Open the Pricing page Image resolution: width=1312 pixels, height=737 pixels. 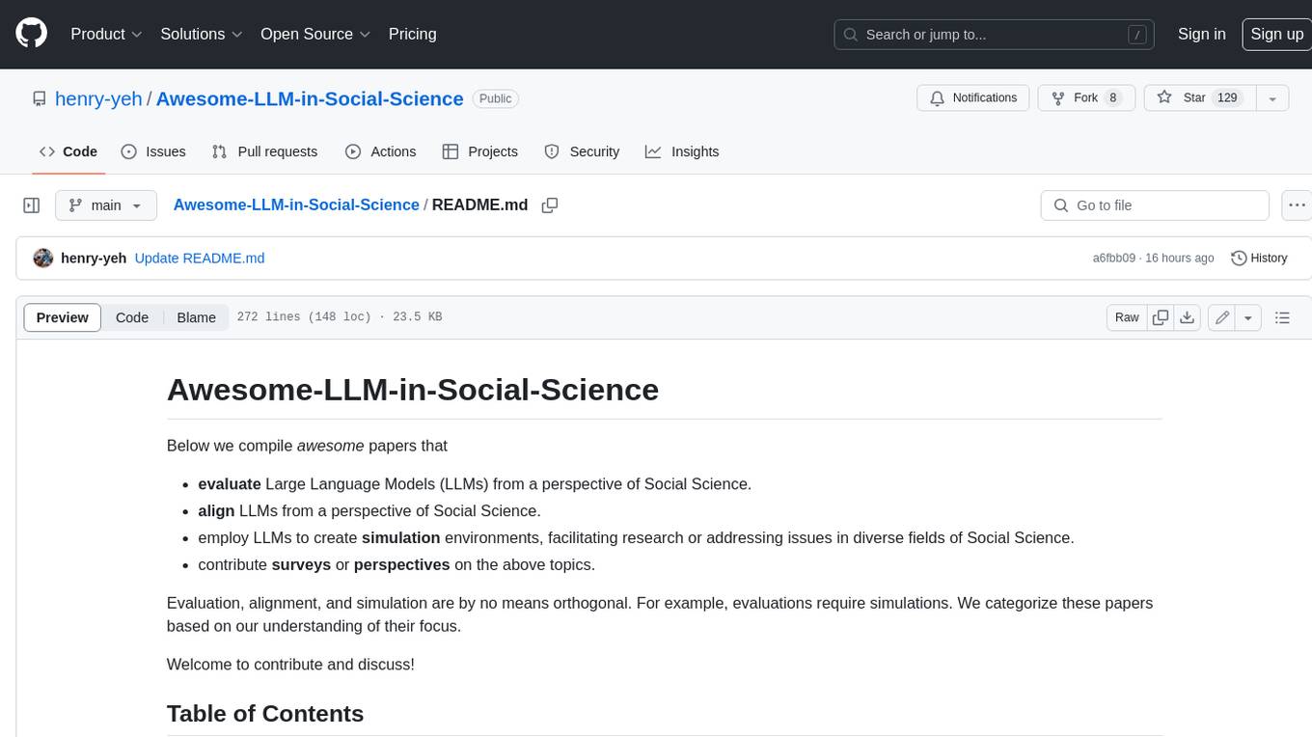[x=412, y=34]
